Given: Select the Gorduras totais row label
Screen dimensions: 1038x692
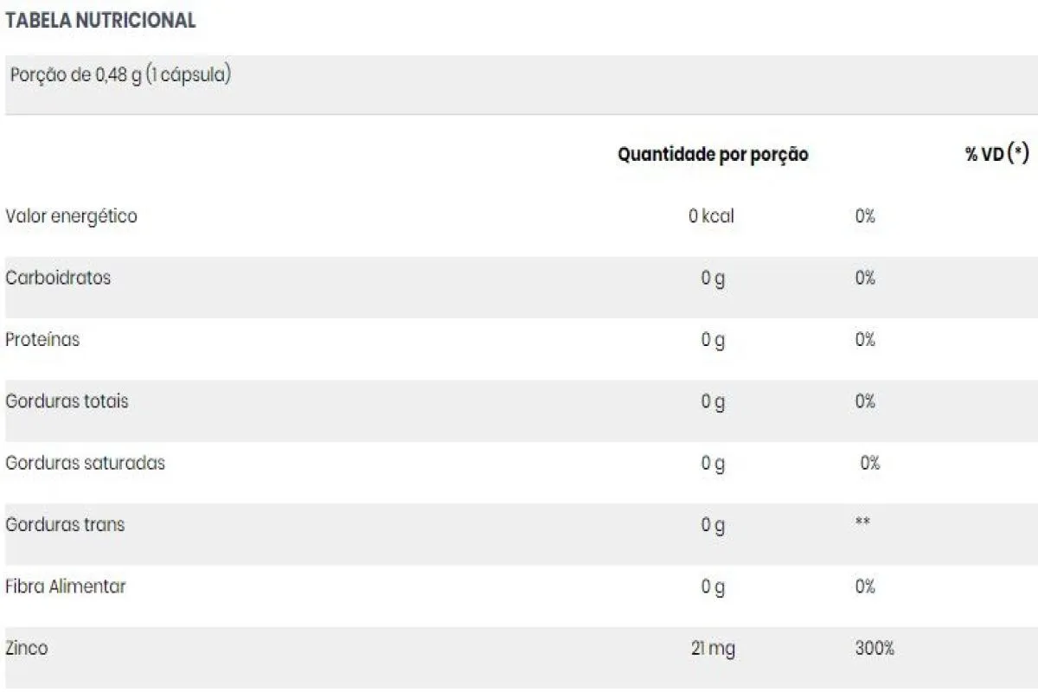Looking at the screenshot, I should [x=67, y=401].
